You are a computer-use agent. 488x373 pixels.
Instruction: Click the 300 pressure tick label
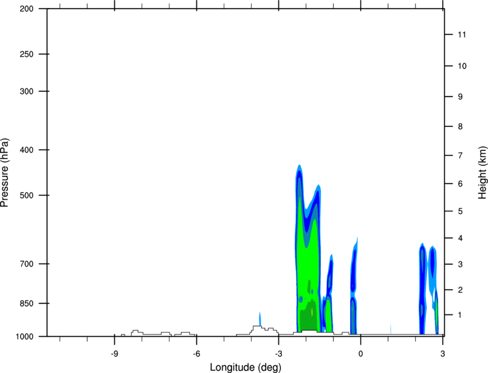click(26, 91)
